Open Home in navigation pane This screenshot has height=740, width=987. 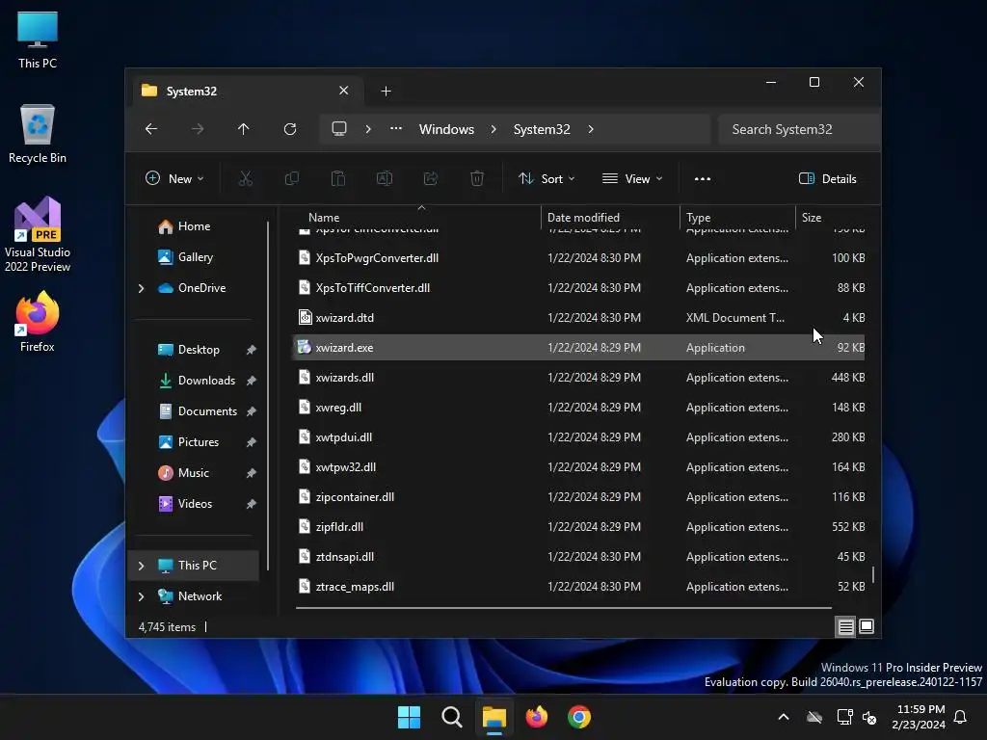pyautogui.click(x=194, y=226)
